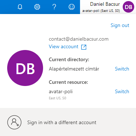Select the contact@danielbacsur.com email text
The height and width of the screenshot is (136, 136).
[79, 39]
